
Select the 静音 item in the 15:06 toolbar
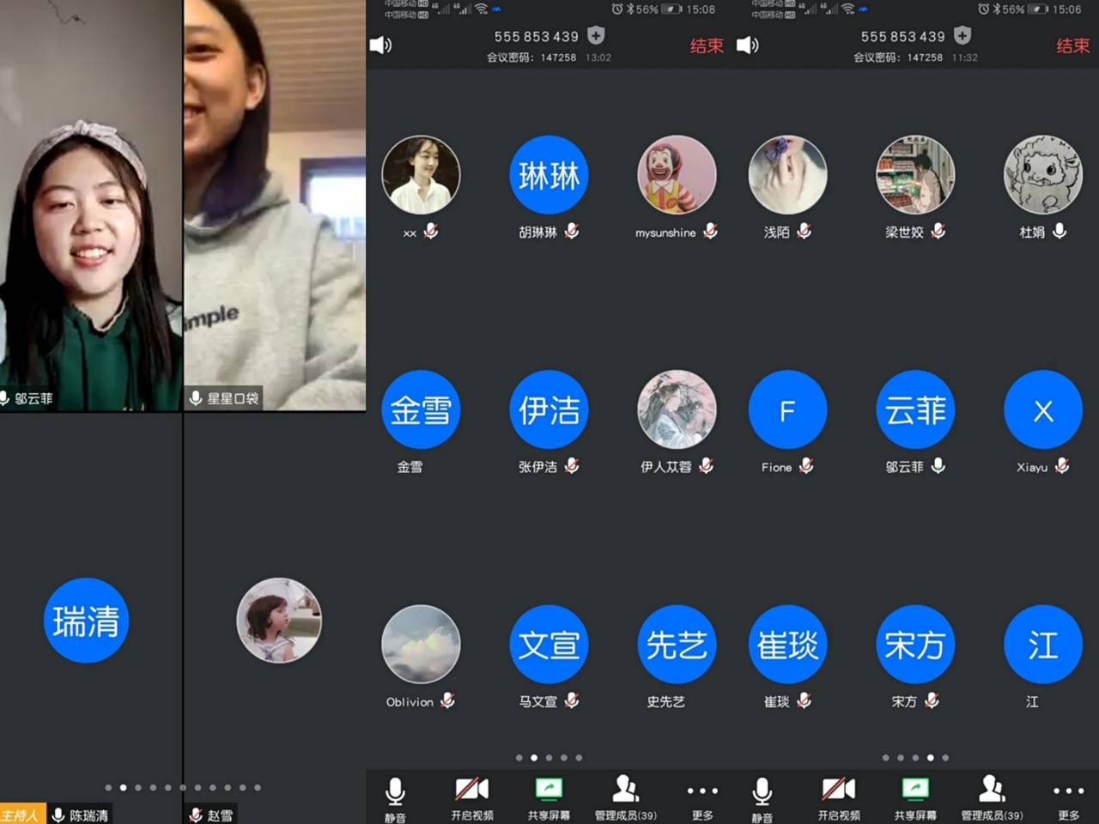[762, 797]
